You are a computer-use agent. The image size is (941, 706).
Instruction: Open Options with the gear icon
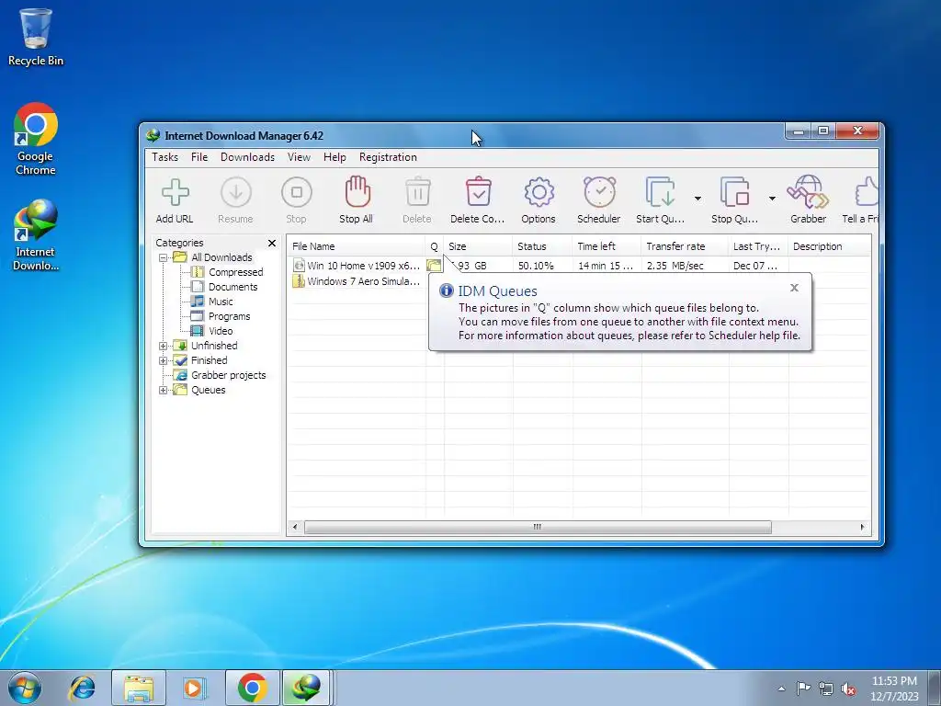pyautogui.click(x=539, y=192)
